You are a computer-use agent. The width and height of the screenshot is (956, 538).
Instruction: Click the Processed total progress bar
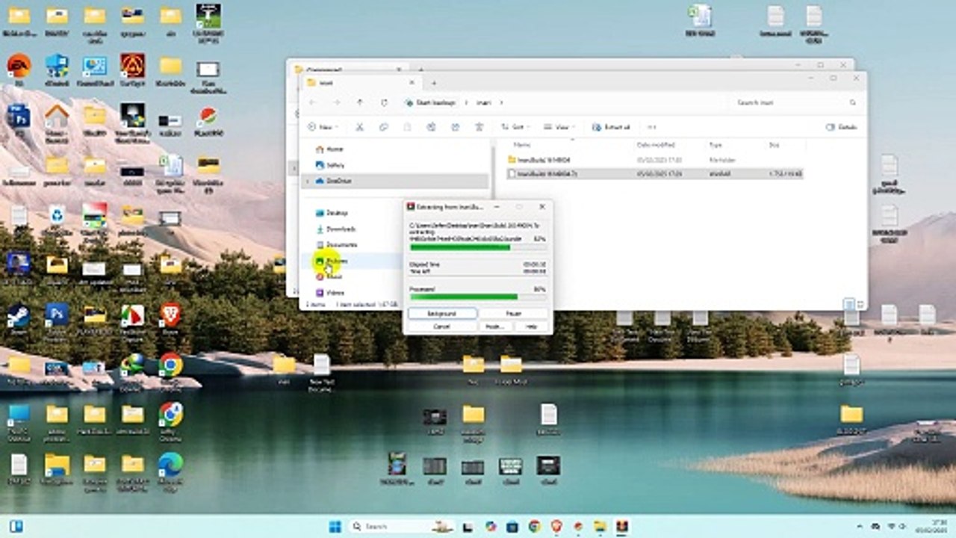pyautogui.click(x=477, y=297)
